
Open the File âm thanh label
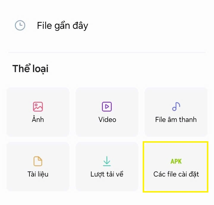pyautogui.click(x=176, y=120)
